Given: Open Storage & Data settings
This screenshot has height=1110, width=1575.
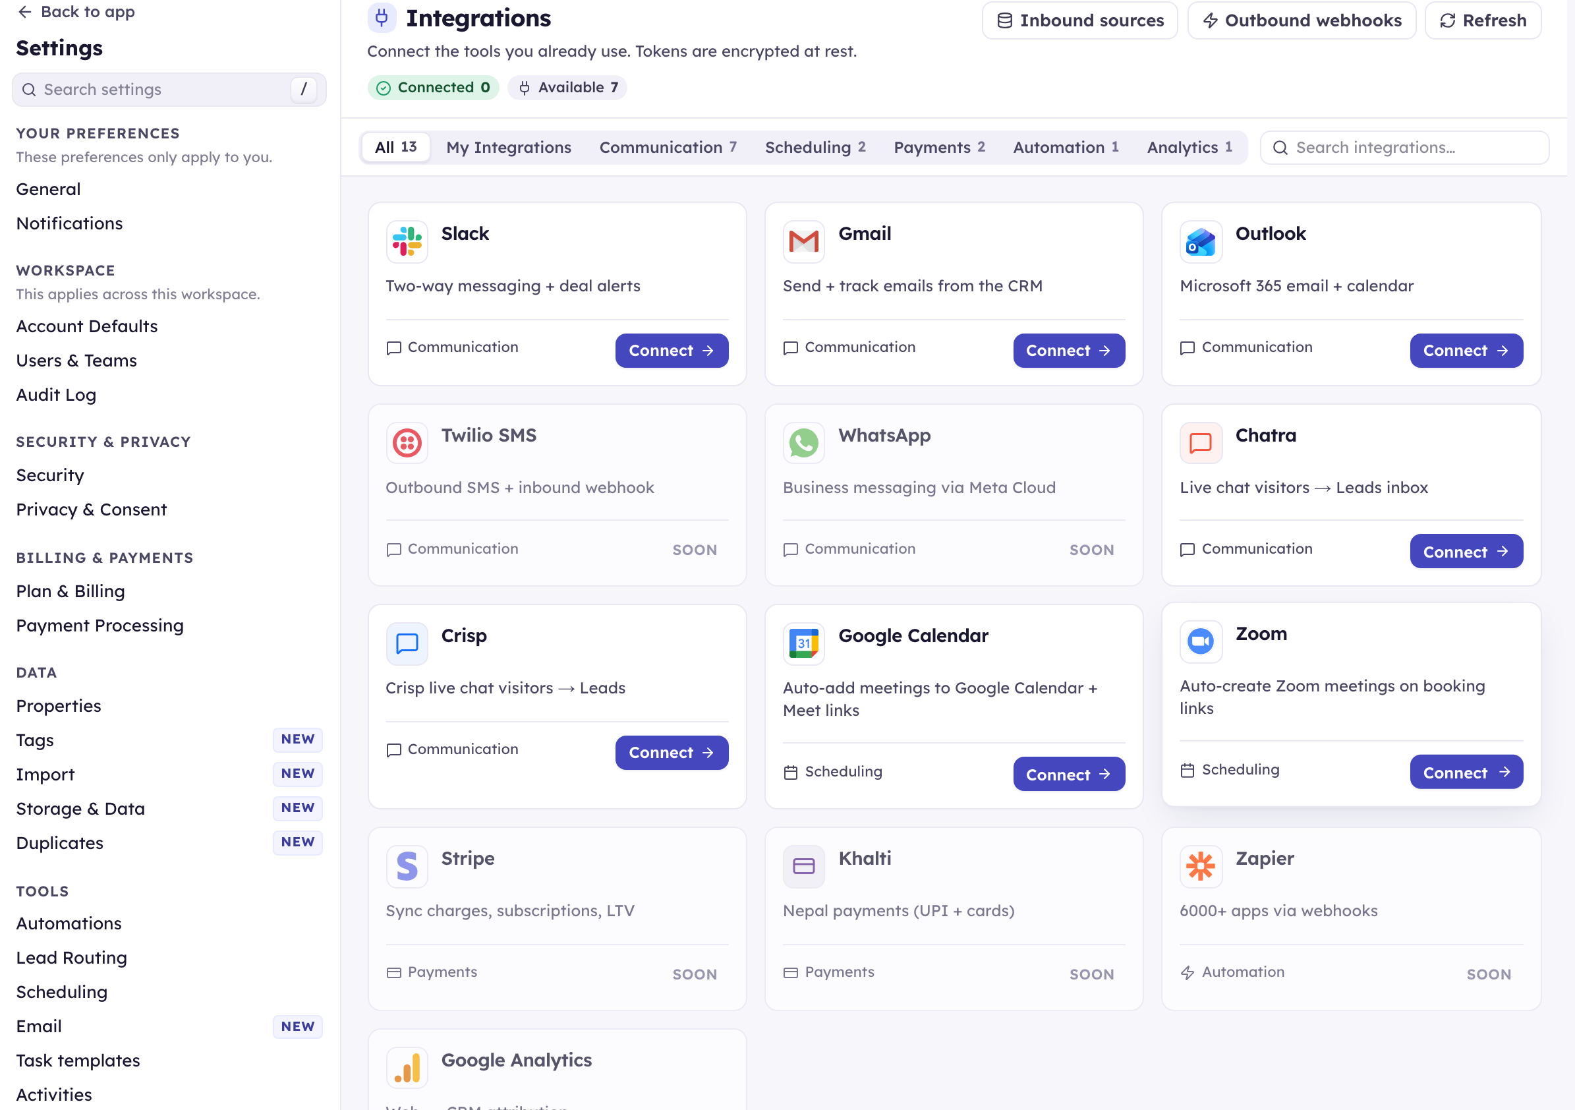Looking at the screenshot, I should [x=80, y=809].
